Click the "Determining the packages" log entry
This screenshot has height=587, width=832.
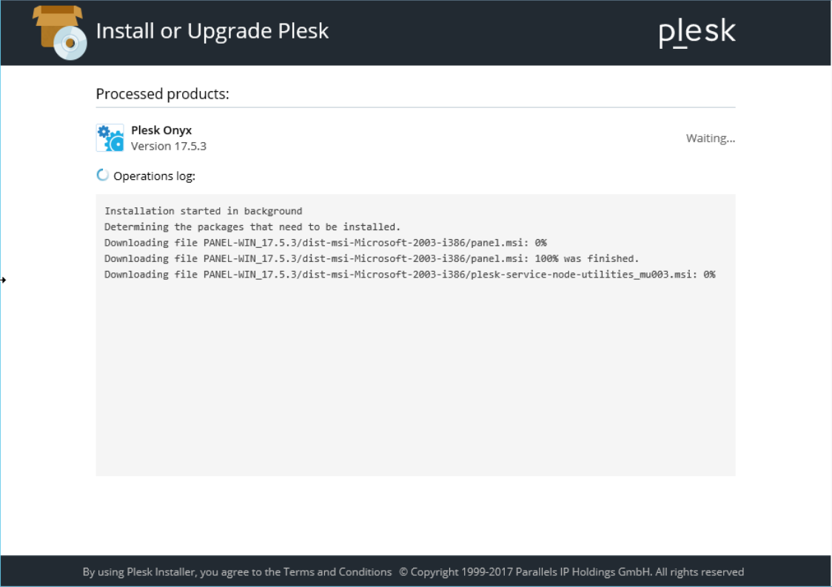pyautogui.click(x=252, y=227)
